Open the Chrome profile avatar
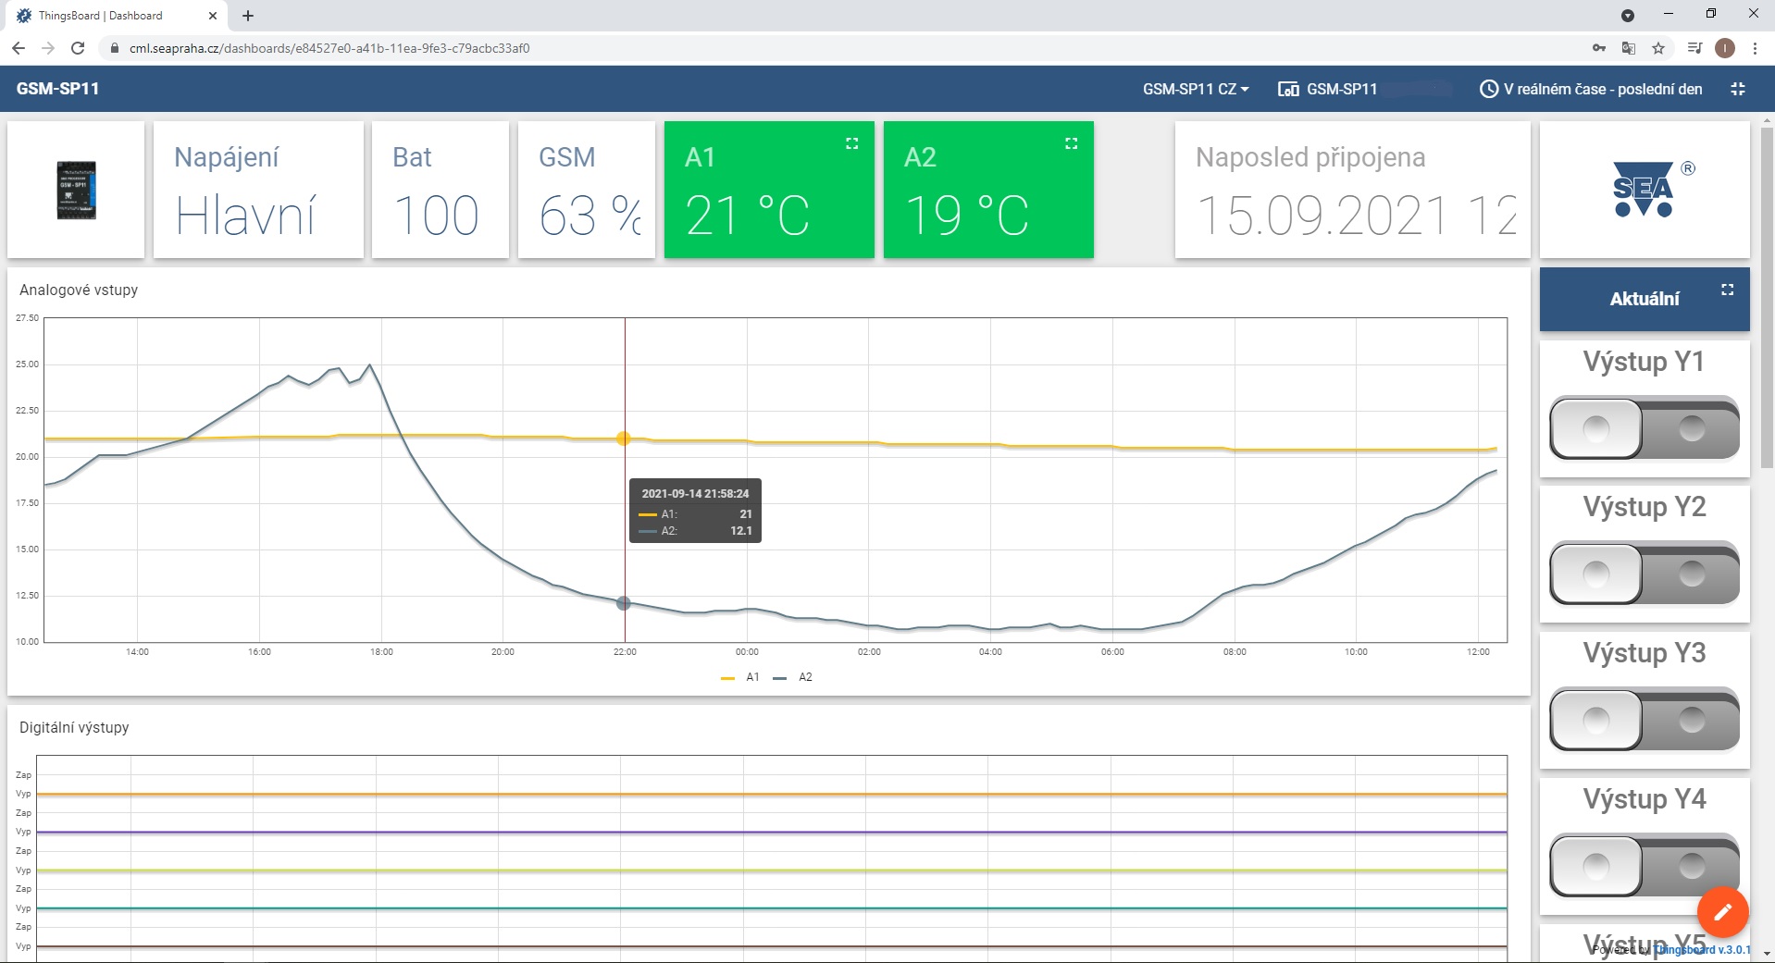 point(1725,48)
